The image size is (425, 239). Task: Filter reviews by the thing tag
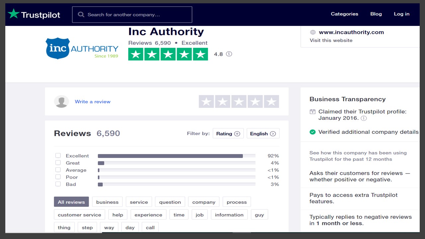[64, 227]
